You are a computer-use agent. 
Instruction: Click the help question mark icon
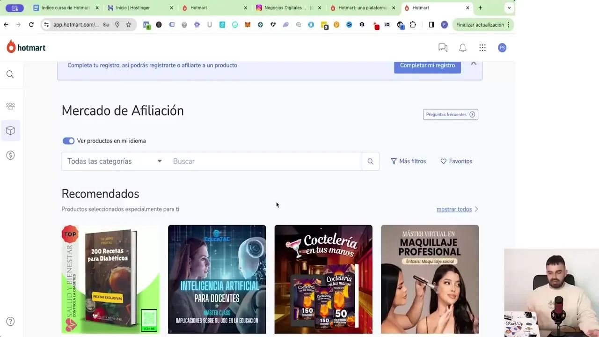10,322
